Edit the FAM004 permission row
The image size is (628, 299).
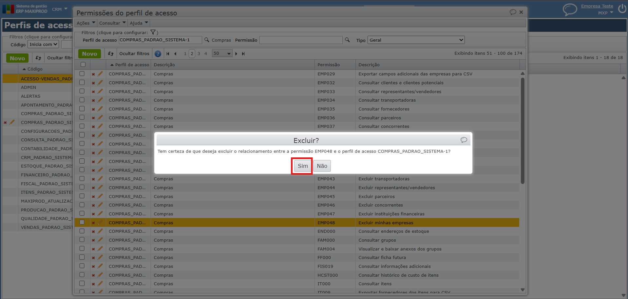point(100,249)
